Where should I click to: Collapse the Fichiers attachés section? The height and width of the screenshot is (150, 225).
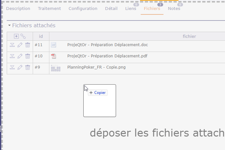(x=9, y=25)
